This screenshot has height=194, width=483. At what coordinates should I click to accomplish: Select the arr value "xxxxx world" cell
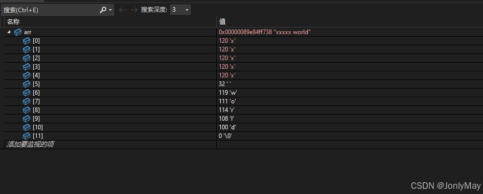point(350,32)
